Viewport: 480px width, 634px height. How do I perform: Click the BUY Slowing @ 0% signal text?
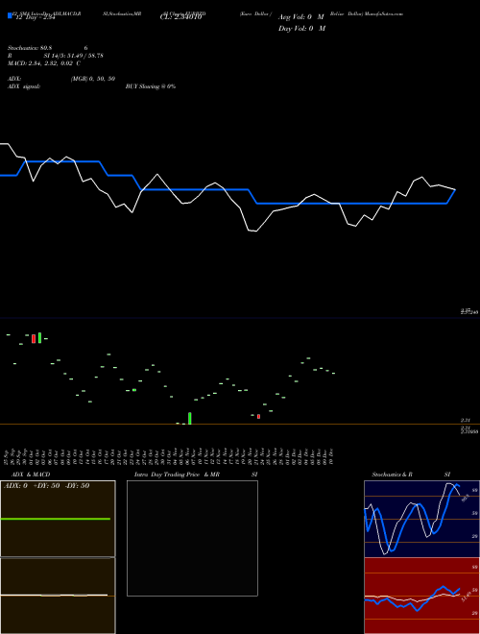151,86
